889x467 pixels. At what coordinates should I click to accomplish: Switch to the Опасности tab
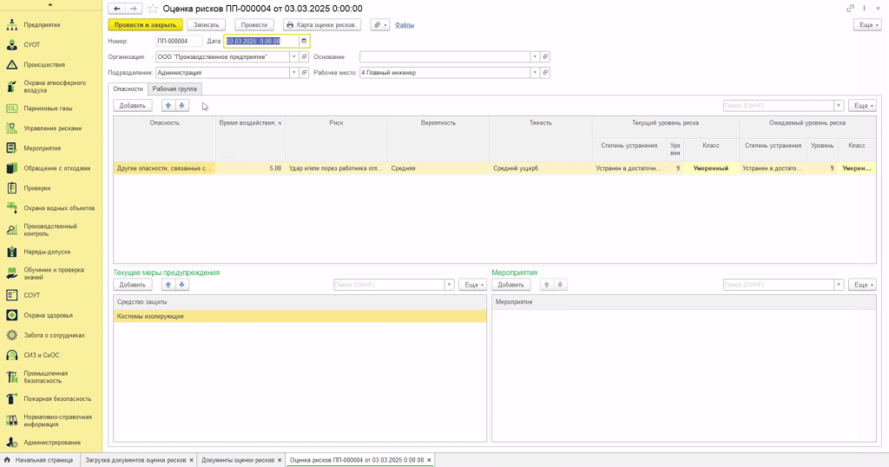click(128, 89)
